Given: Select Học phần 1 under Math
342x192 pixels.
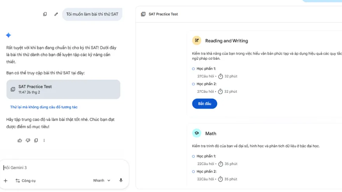Looking at the screenshot, I should pyautogui.click(x=206, y=156).
